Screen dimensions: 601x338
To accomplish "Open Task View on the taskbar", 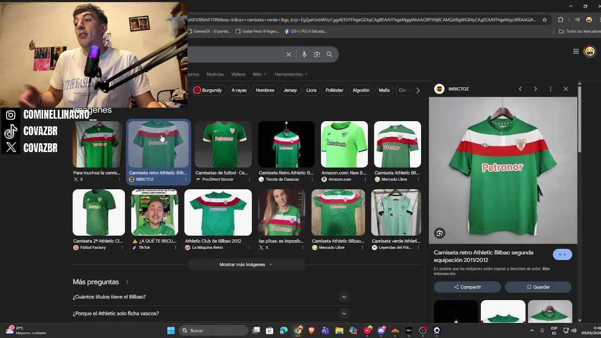I will [x=256, y=330].
